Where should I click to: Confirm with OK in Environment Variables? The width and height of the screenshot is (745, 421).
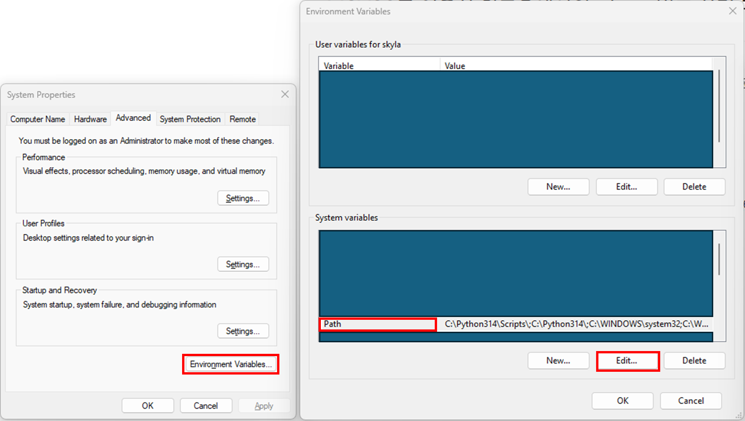pyautogui.click(x=622, y=401)
